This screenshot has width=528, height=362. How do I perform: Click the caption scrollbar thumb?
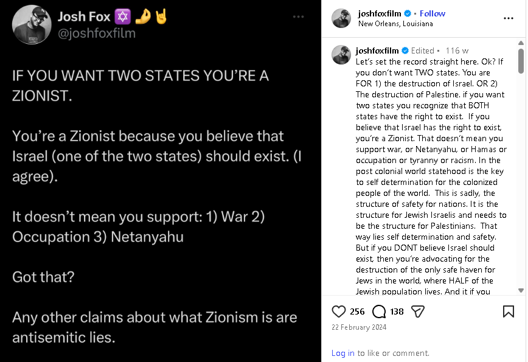tap(521, 61)
